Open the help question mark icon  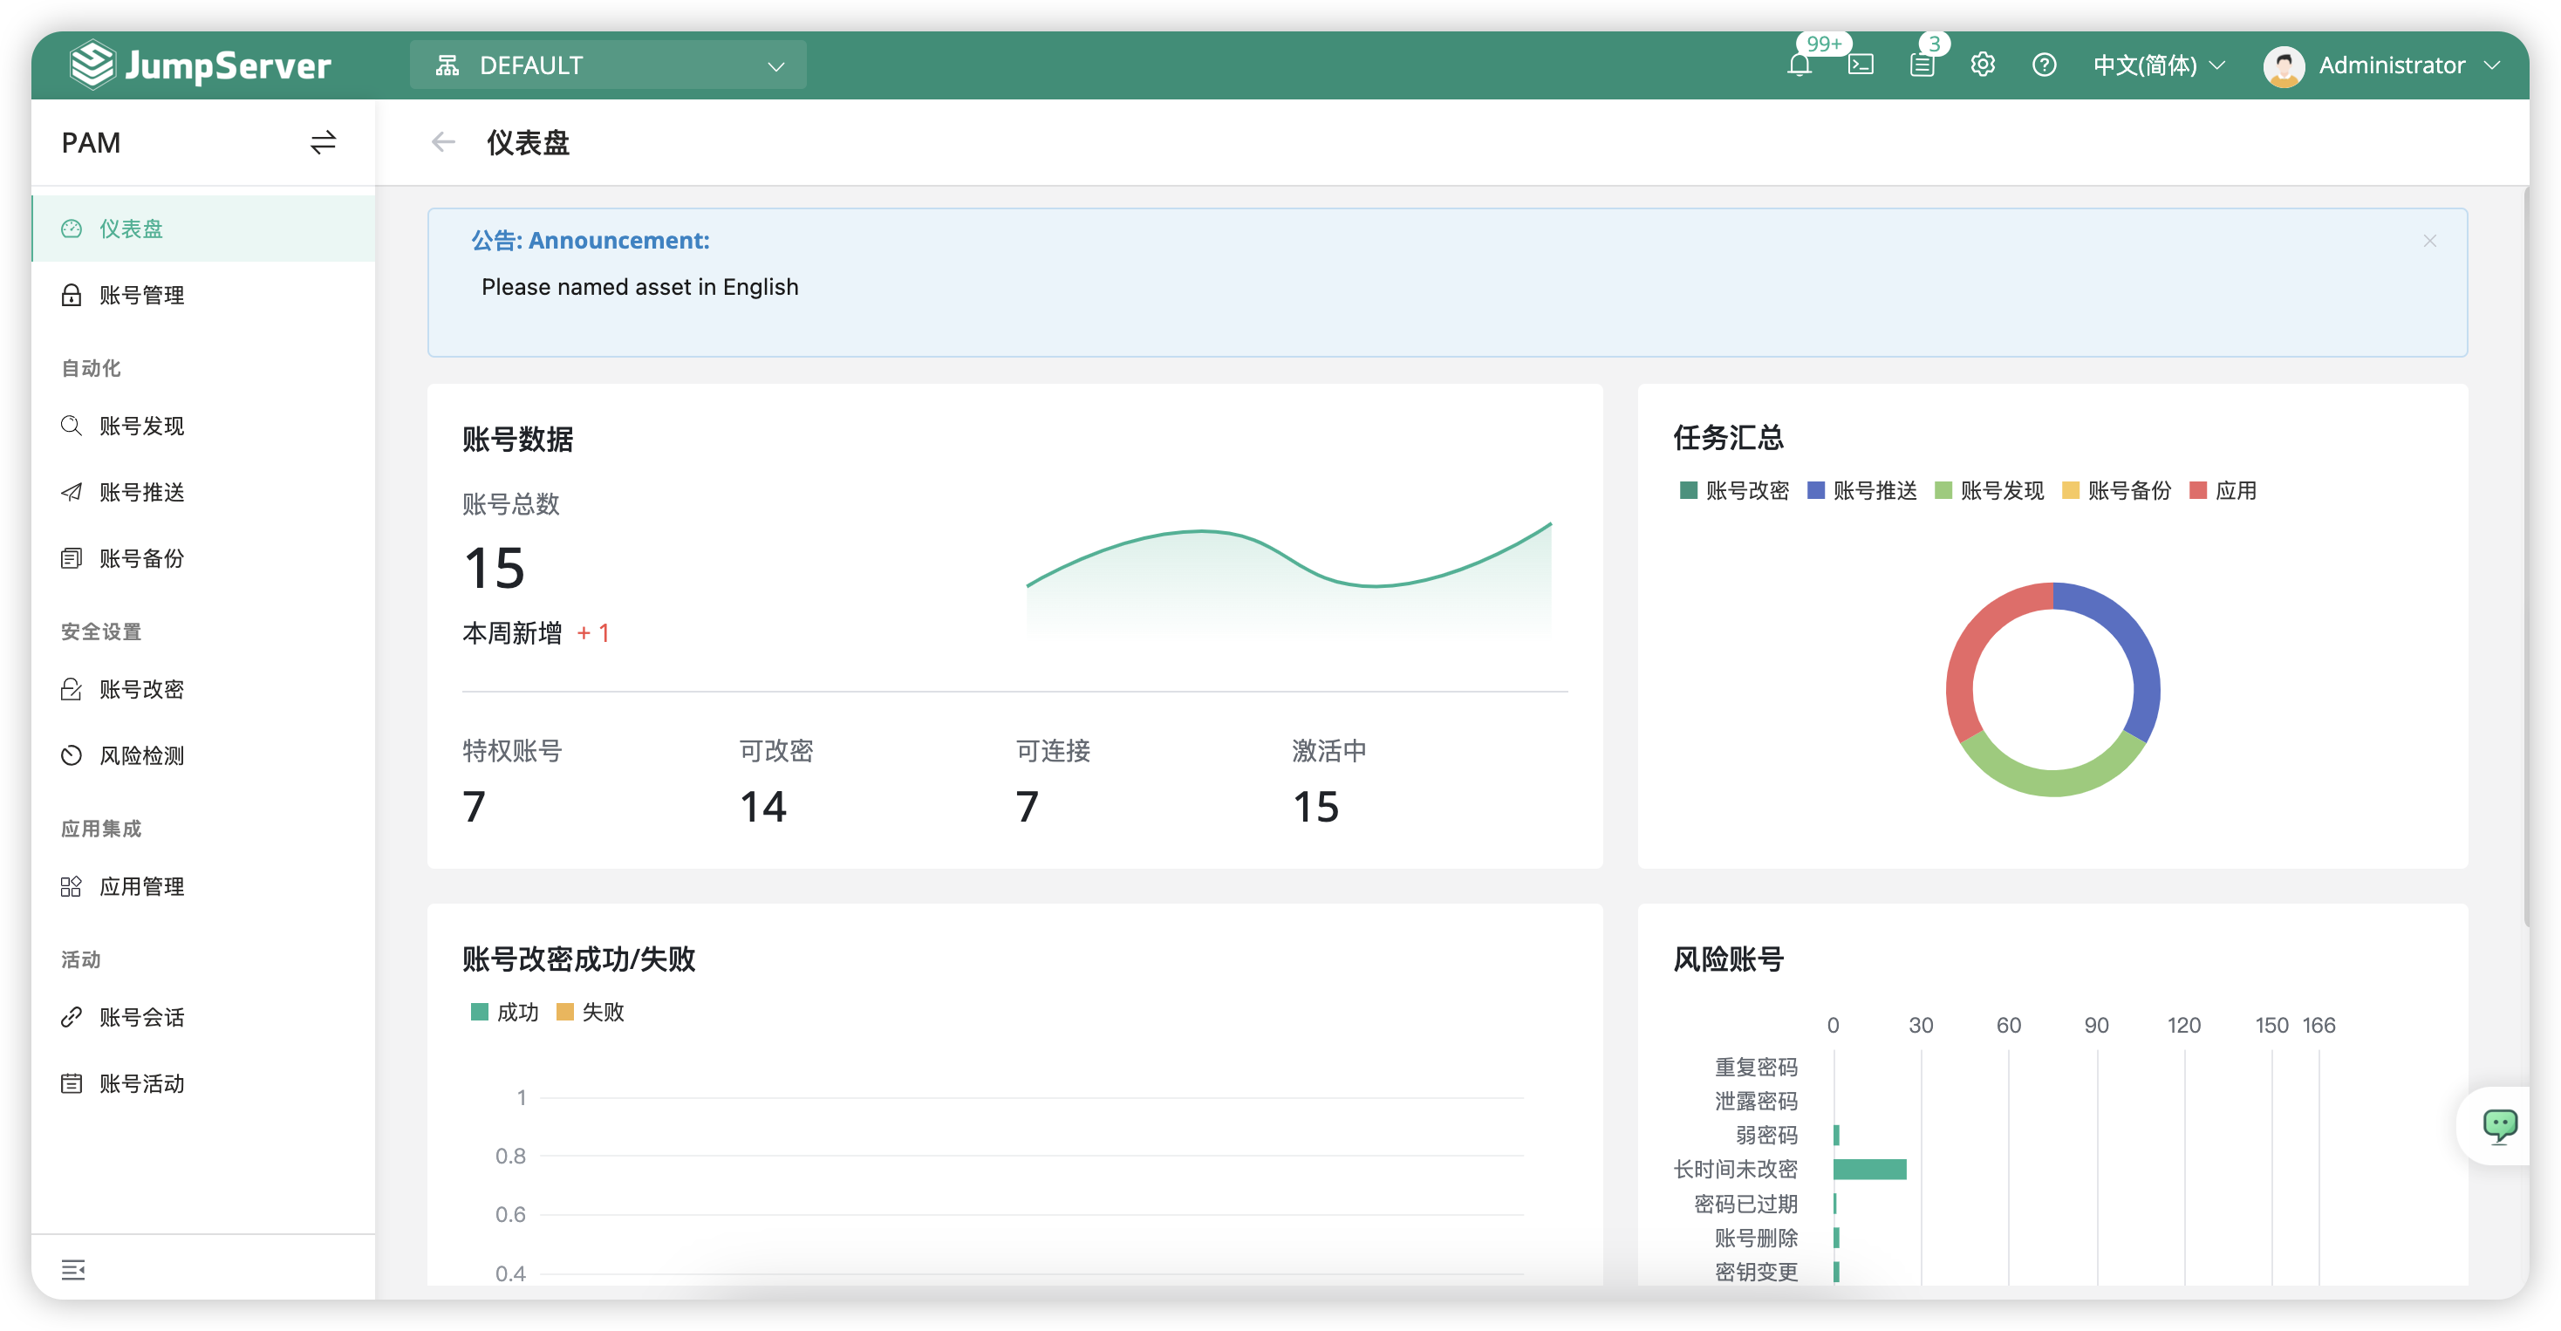pos(2044,65)
